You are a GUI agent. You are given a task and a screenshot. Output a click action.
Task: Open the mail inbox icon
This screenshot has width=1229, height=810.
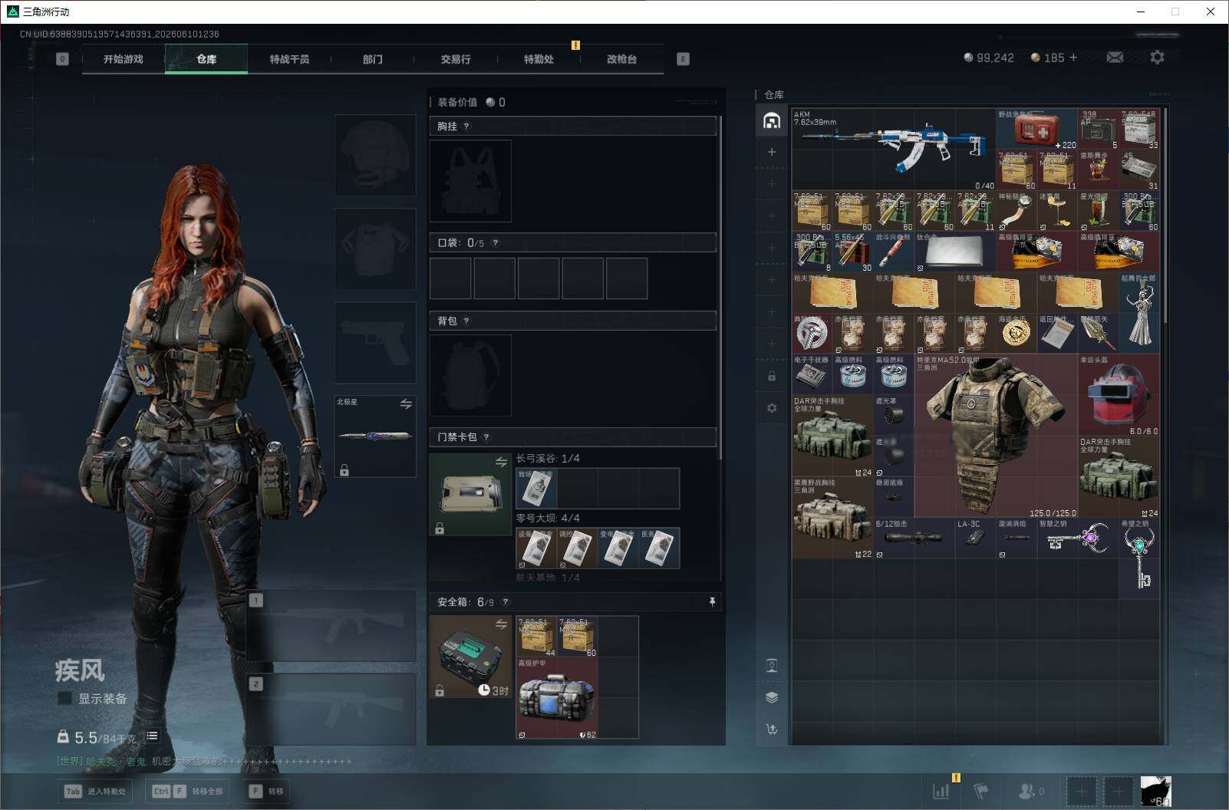click(x=1115, y=58)
